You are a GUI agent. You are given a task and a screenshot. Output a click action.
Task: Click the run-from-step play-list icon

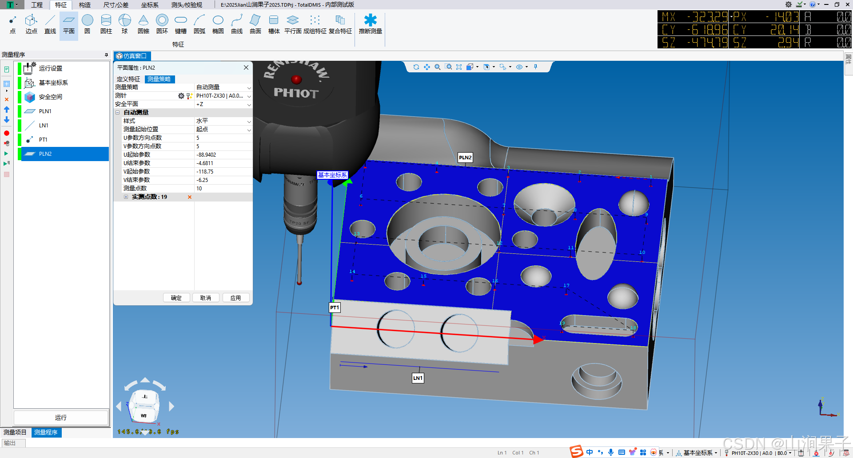(7, 164)
